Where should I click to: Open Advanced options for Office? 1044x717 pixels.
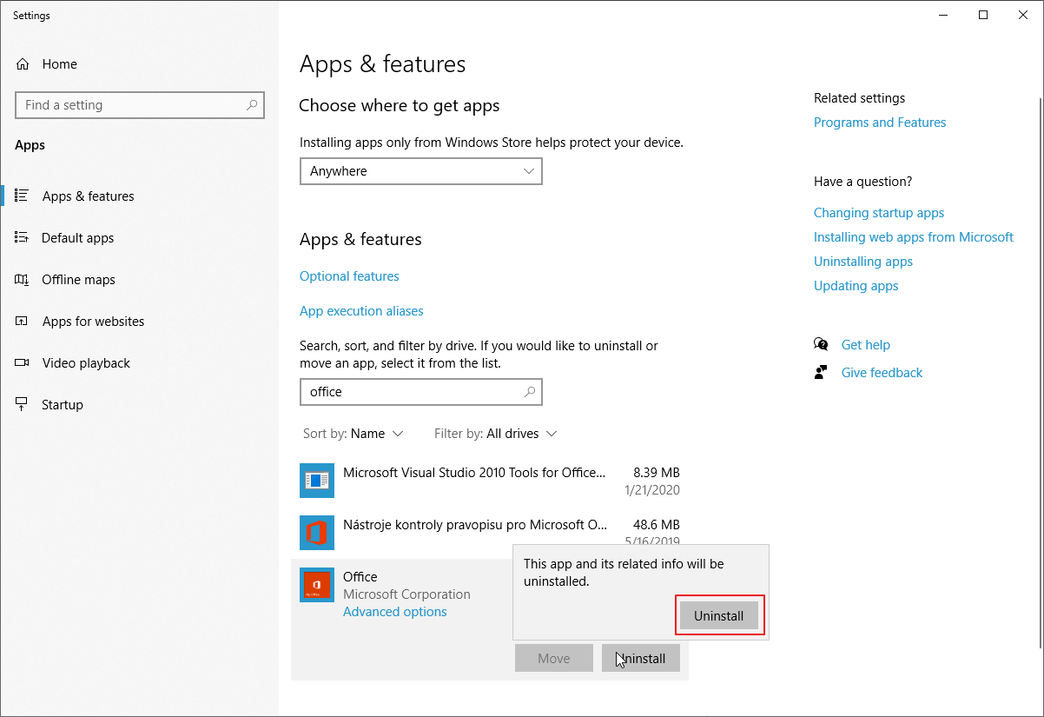tap(395, 612)
